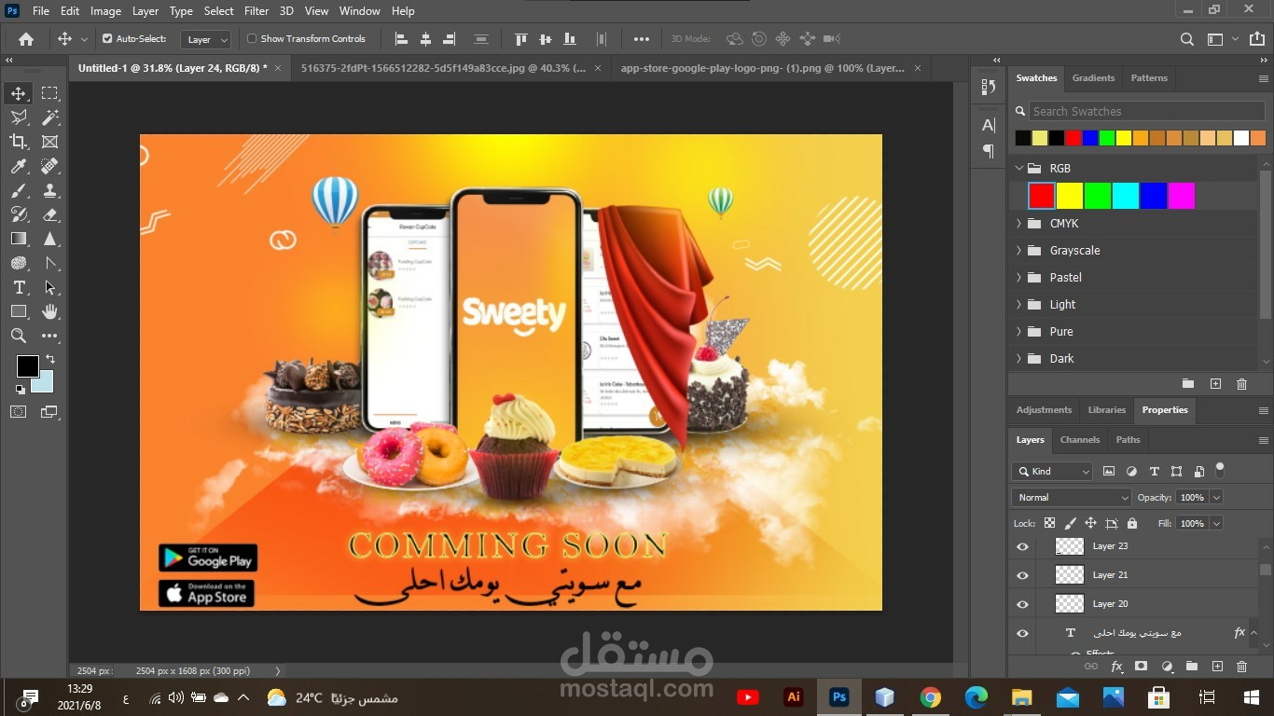The image size is (1274, 716).
Task: Select the Hand tool
Action: tap(49, 311)
